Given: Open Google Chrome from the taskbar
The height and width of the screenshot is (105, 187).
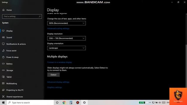Looking at the screenshot, I should coord(64,102).
